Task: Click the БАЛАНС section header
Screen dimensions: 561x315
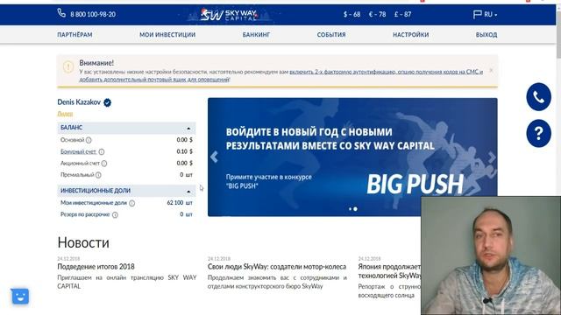Action: (126, 128)
